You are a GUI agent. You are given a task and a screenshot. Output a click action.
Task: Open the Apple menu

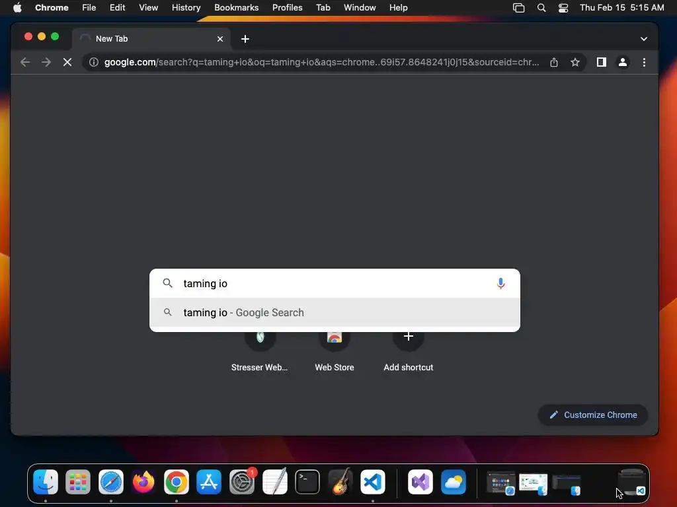[x=17, y=7]
